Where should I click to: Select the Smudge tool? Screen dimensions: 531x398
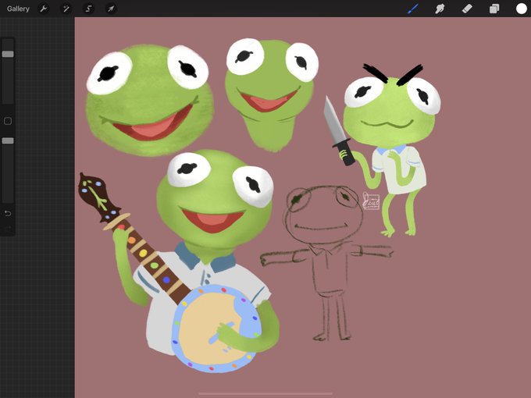[440, 9]
